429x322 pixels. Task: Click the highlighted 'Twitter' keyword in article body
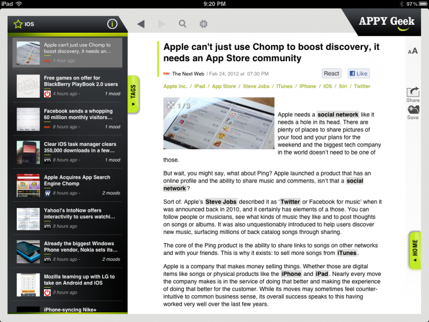pyautogui.click(x=290, y=202)
